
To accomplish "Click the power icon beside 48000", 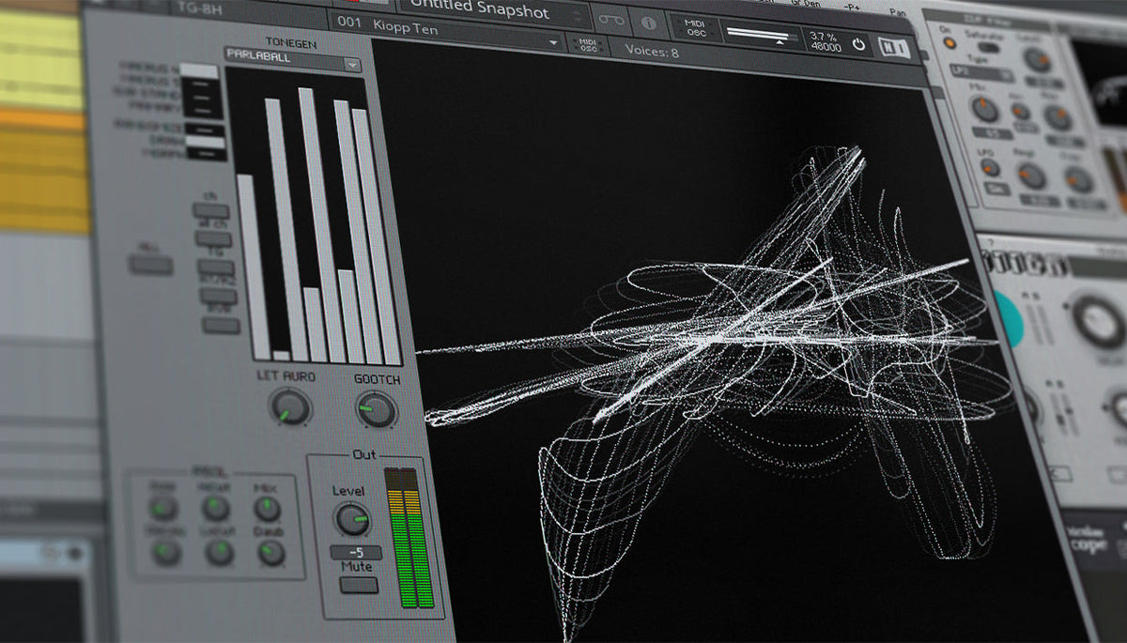I will click(857, 43).
